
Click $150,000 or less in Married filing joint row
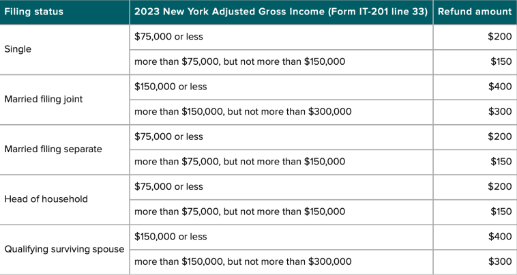pos(171,87)
